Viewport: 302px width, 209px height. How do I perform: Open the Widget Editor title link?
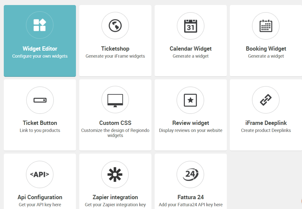coord(40,49)
